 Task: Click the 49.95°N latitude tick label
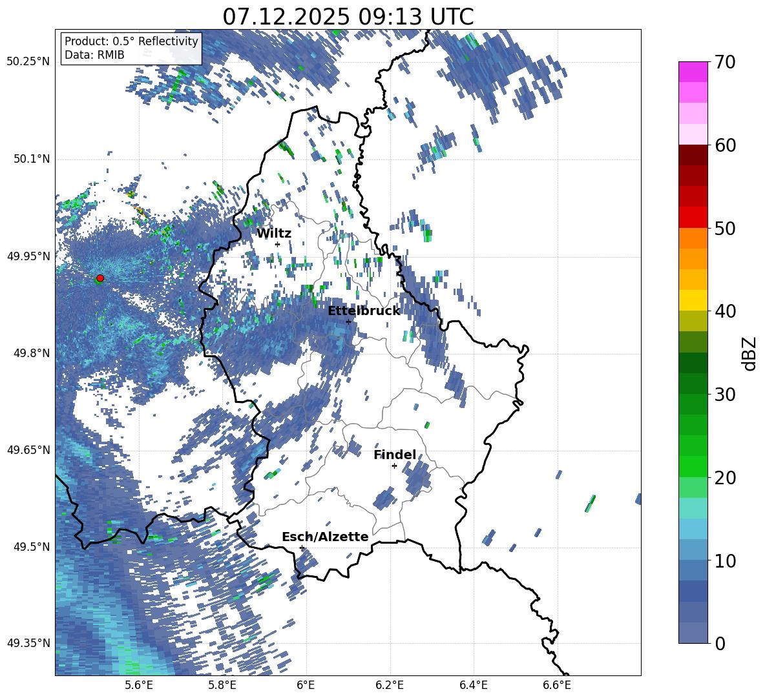28,256
